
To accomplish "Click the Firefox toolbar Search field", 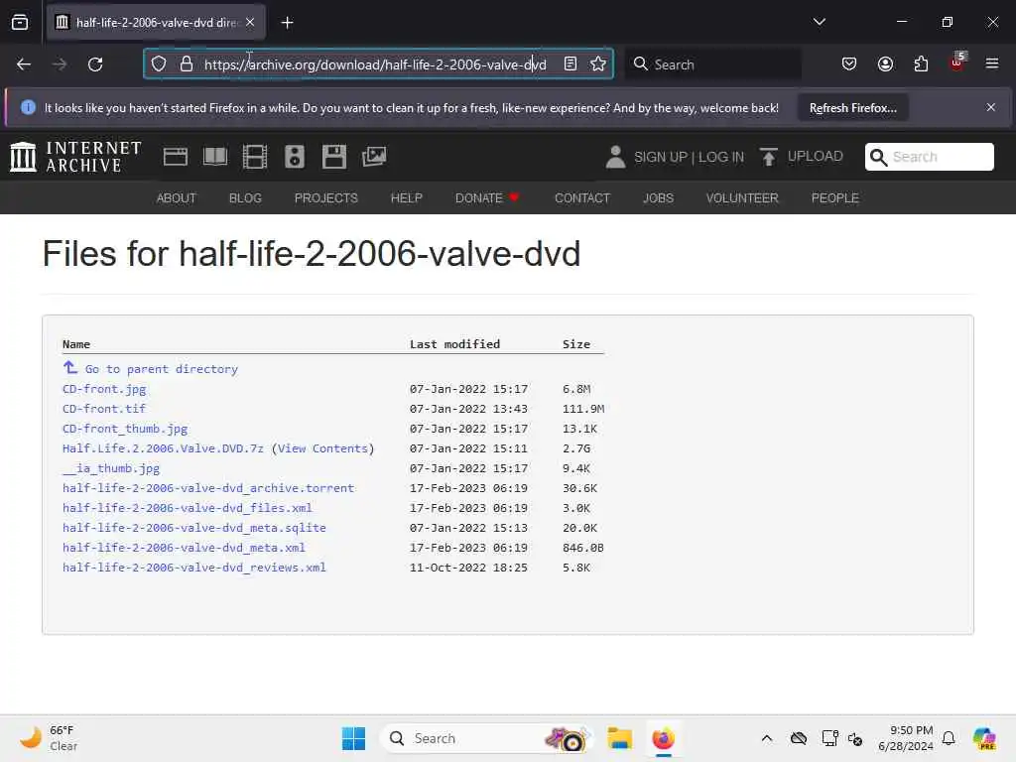I will (x=712, y=64).
